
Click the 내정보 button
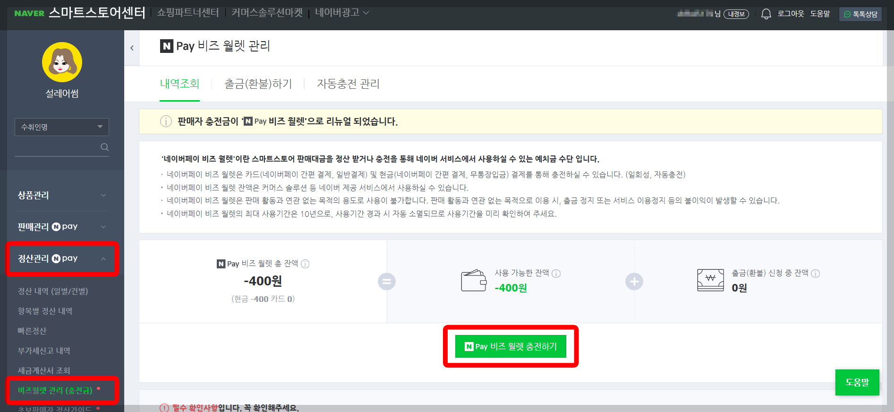(736, 14)
